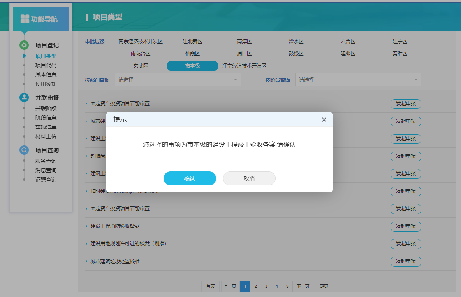Click the 项目登记 gear icon
This screenshot has height=297, width=461.
24,45
